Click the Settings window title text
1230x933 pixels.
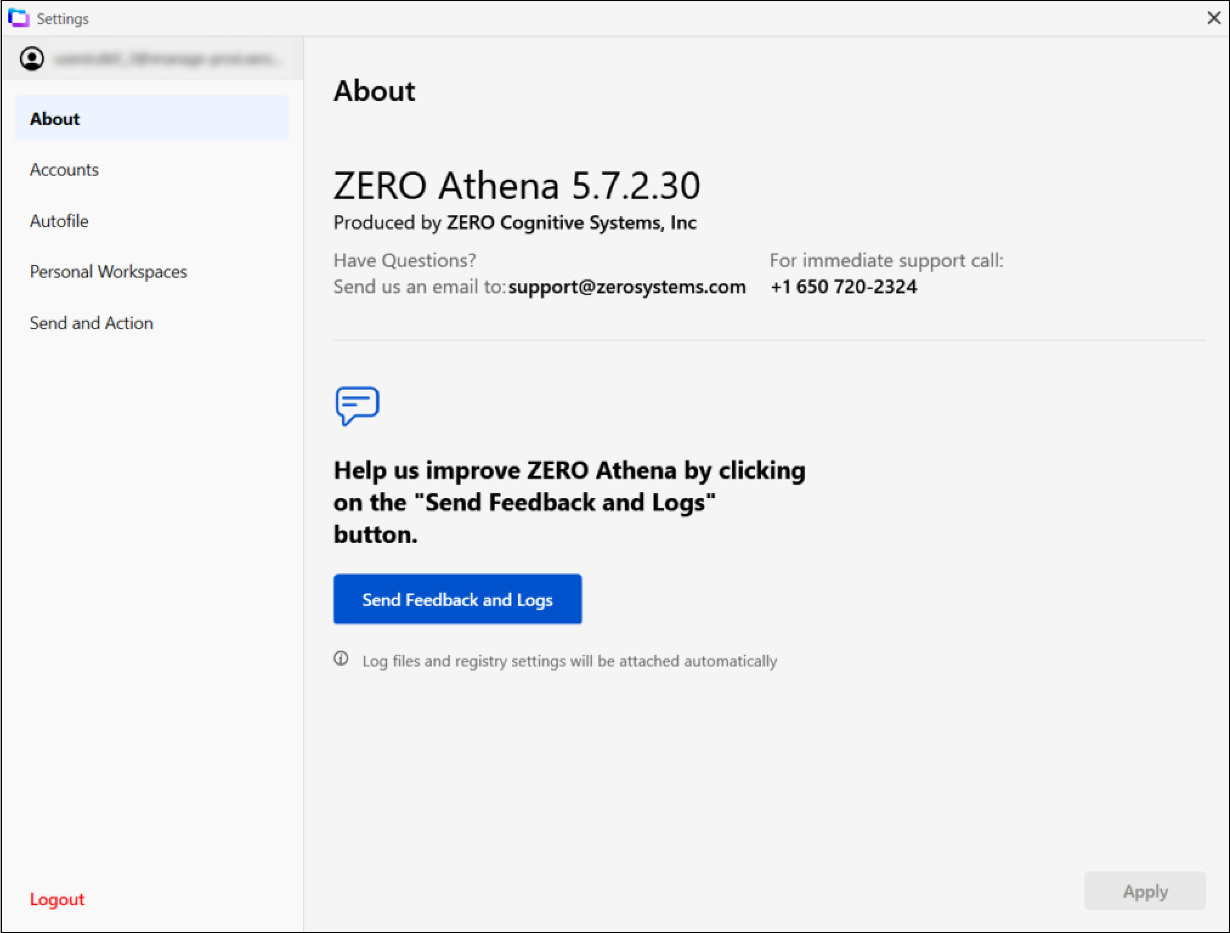[x=63, y=19]
